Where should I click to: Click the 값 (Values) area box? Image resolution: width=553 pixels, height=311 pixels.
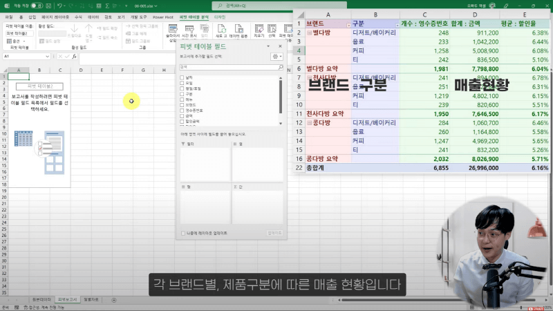pos(257,207)
